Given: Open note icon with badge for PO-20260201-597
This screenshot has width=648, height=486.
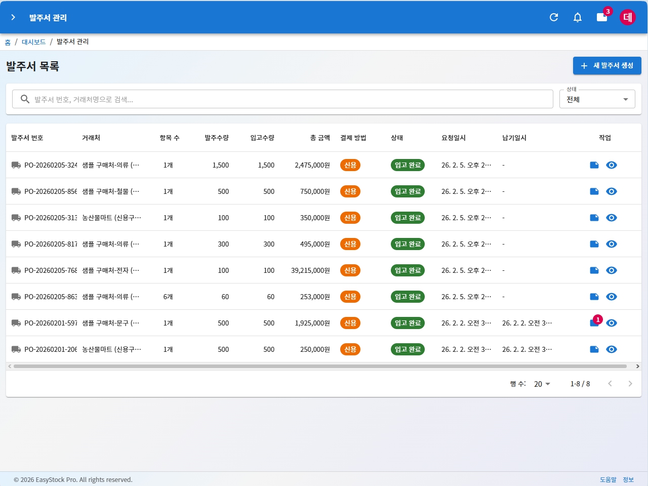Looking at the screenshot, I should coord(594,323).
